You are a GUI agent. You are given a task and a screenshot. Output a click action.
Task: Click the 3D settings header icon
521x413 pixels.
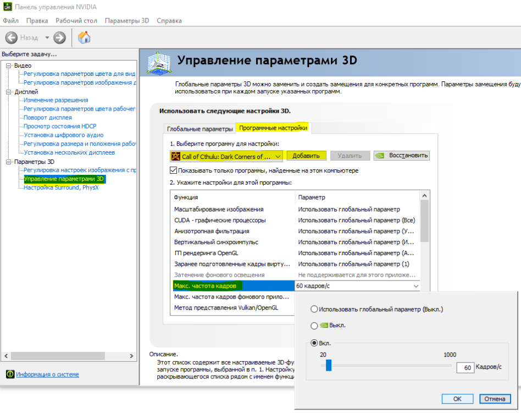[x=159, y=63]
